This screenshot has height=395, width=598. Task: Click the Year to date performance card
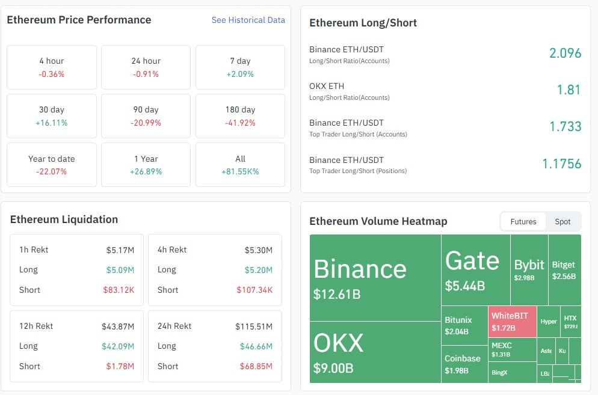click(x=51, y=164)
